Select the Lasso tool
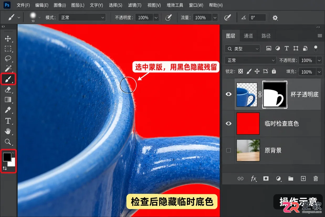The height and width of the screenshot is (217, 325). tap(8, 58)
